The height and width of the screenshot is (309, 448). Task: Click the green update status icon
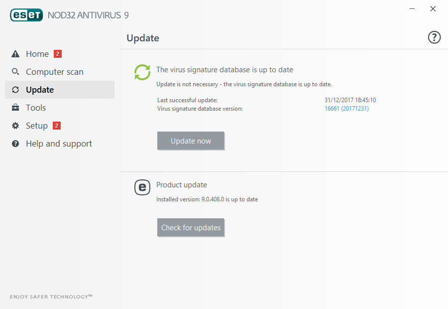coord(142,72)
